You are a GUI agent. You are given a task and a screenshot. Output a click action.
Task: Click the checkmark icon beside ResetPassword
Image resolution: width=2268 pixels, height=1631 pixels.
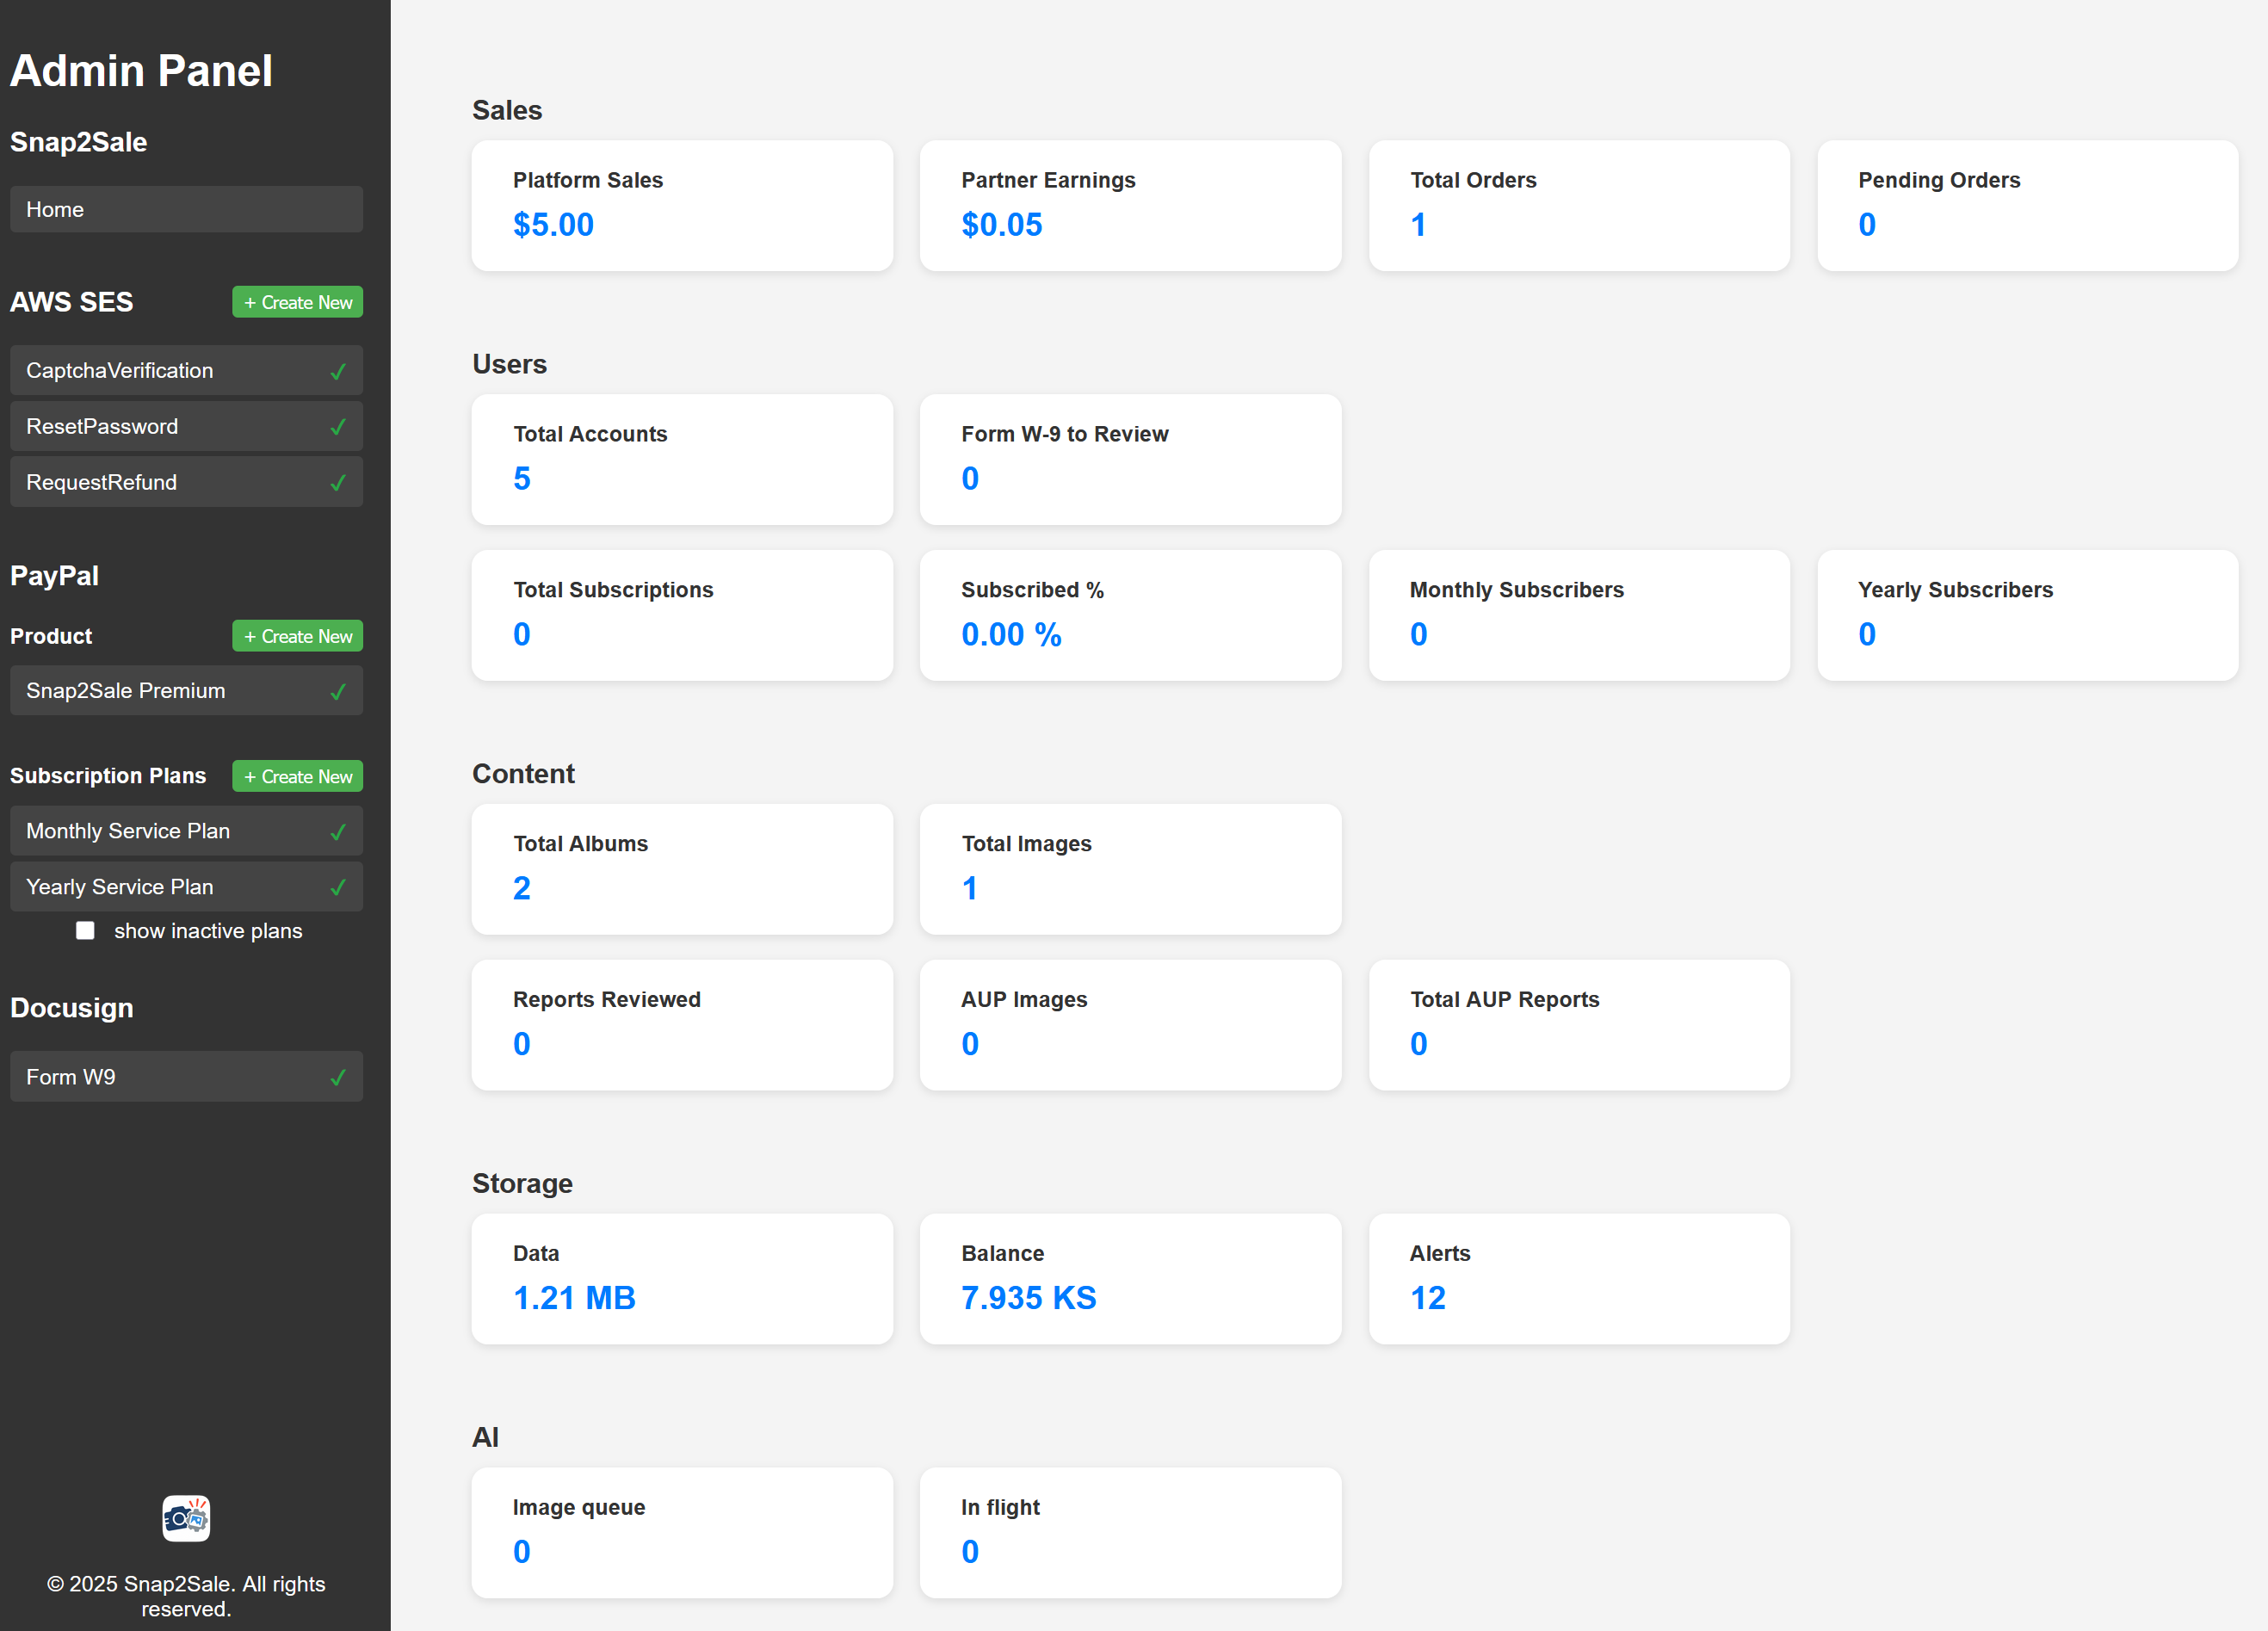click(x=338, y=427)
